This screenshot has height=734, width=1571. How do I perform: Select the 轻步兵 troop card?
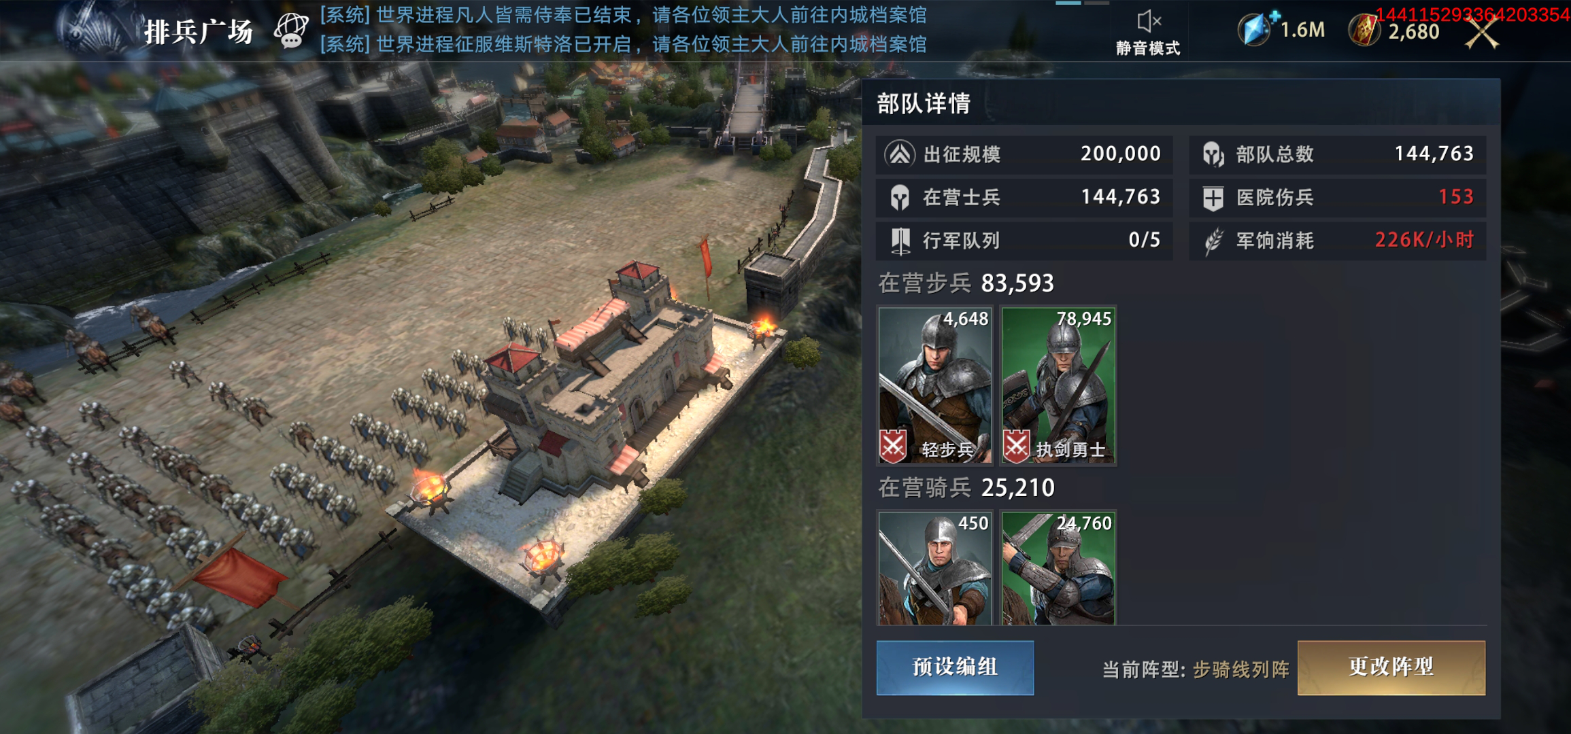click(935, 385)
